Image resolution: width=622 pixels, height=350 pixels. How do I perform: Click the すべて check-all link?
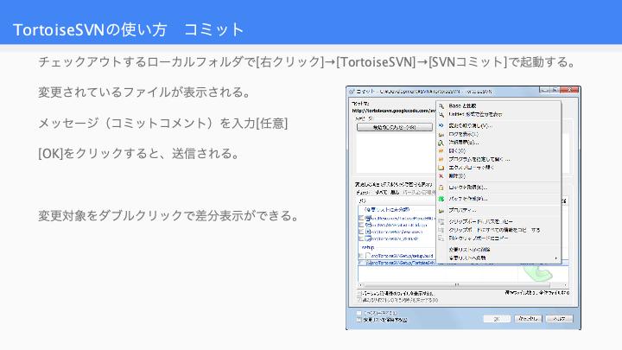click(x=381, y=193)
